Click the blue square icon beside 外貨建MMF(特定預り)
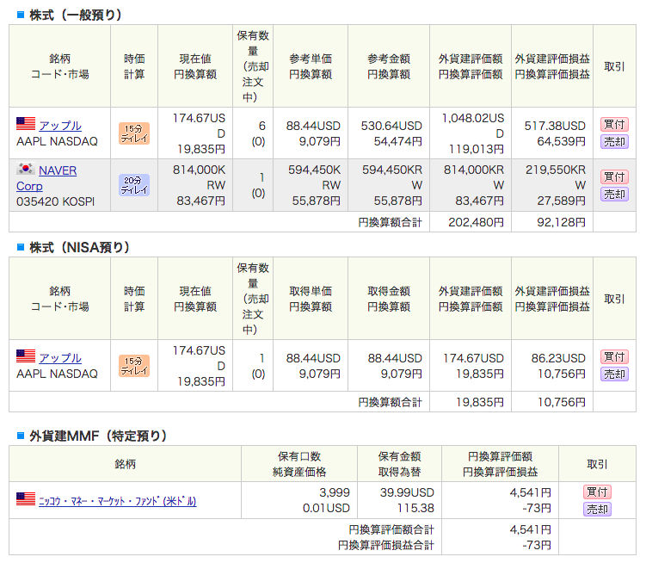The height and width of the screenshot is (569, 646). click(x=21, y=436)
